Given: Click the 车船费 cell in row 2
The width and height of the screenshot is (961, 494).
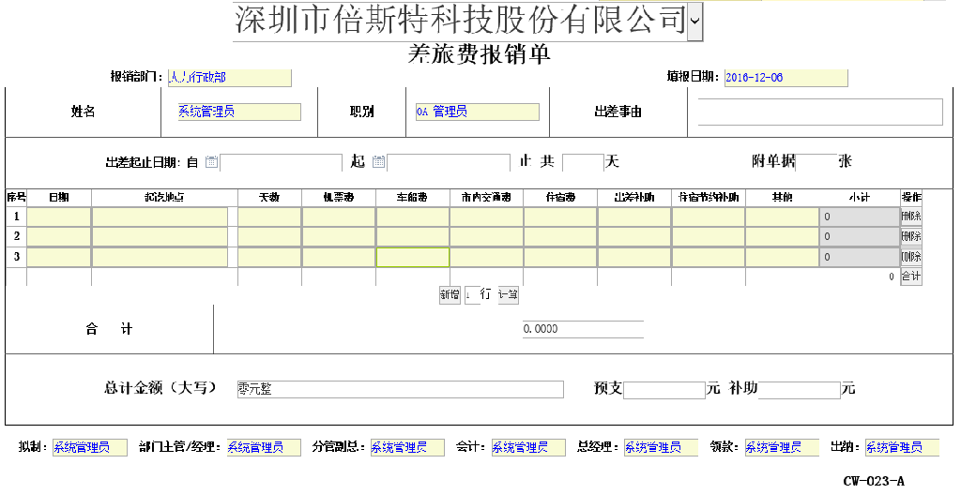Looking at the screenshot, I should tap(413, 237).
